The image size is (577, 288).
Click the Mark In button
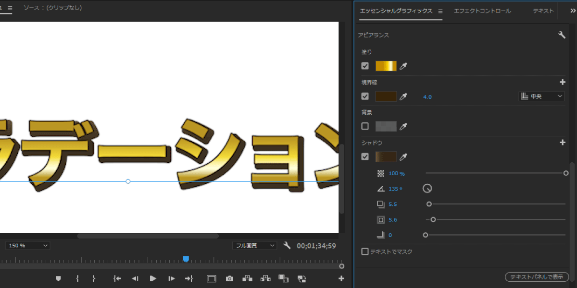[77, 278]
